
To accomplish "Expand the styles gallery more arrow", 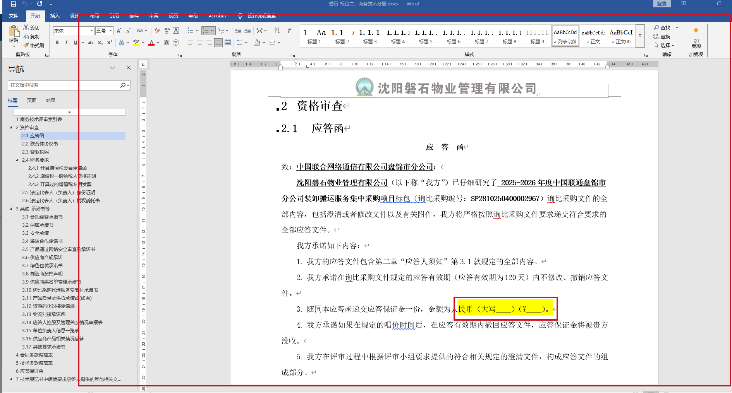I will (x=640, y=36).
